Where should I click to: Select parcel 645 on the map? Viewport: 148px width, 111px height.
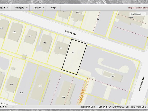tap(60, 48)
